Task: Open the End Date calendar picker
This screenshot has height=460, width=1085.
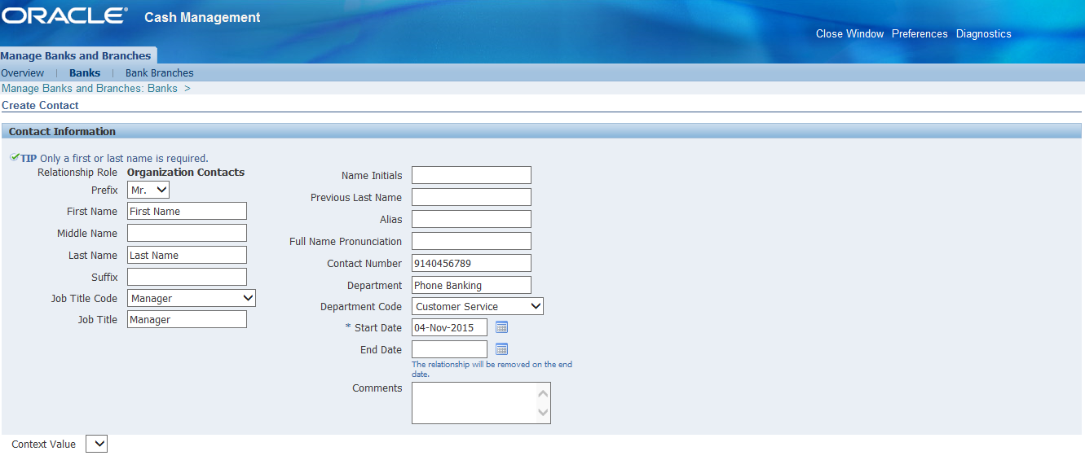Action: [501, 349]
